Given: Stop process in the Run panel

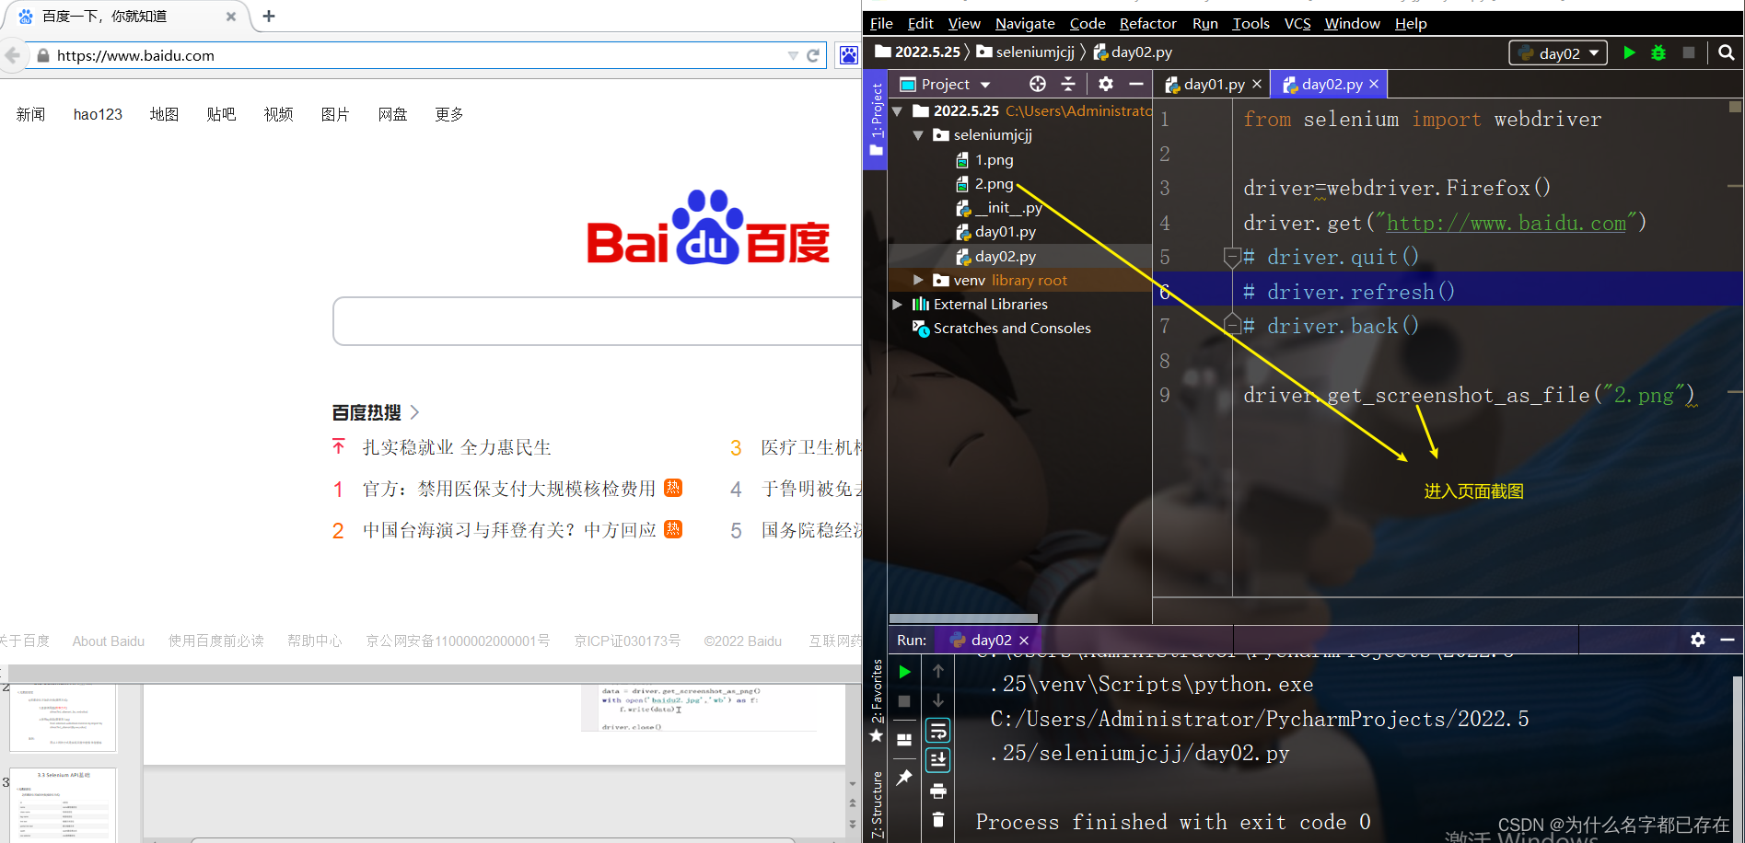Looking at the screenshot, I should click(x=904, y=701).
